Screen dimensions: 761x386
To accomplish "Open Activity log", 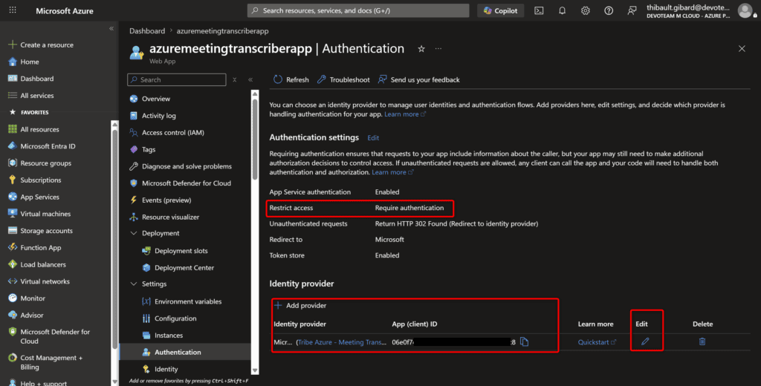I will click(x=158, y=116).
